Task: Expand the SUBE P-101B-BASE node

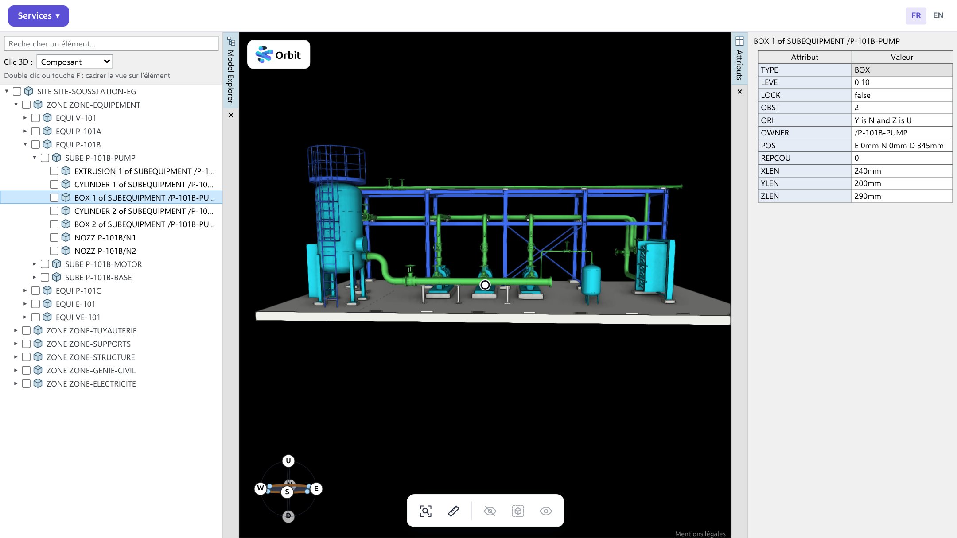Action: [x=35, y=277]
